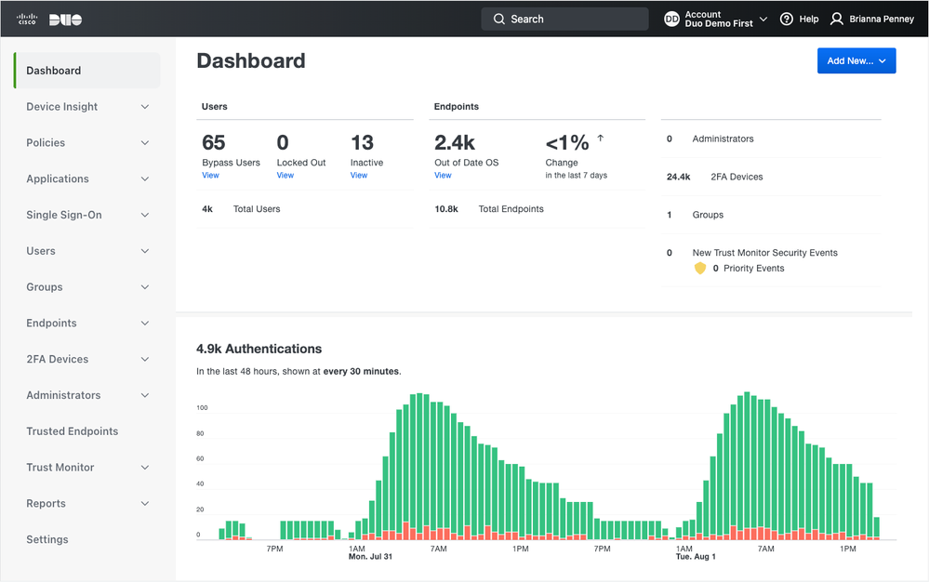Click the Mon. Jul 31 axis label
The width and height of the screenshot is (929, 582).
point(370,557)
